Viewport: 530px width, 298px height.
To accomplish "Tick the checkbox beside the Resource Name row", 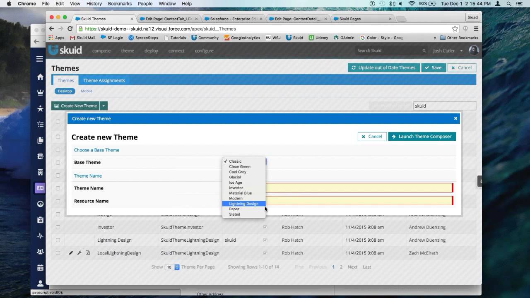I will tap(58, 201).
